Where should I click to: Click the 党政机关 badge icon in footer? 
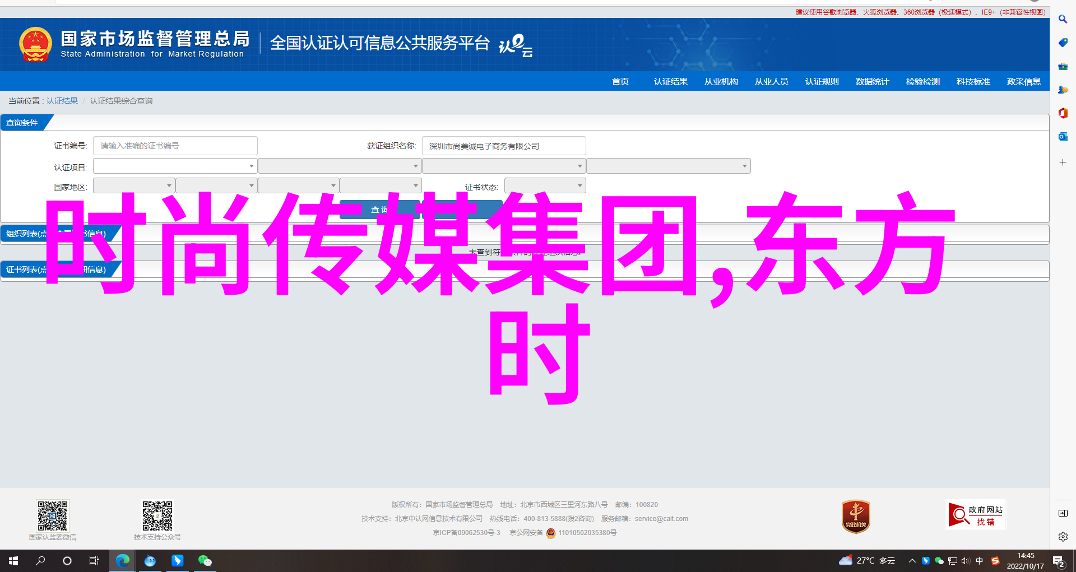[x=856, y=516]
